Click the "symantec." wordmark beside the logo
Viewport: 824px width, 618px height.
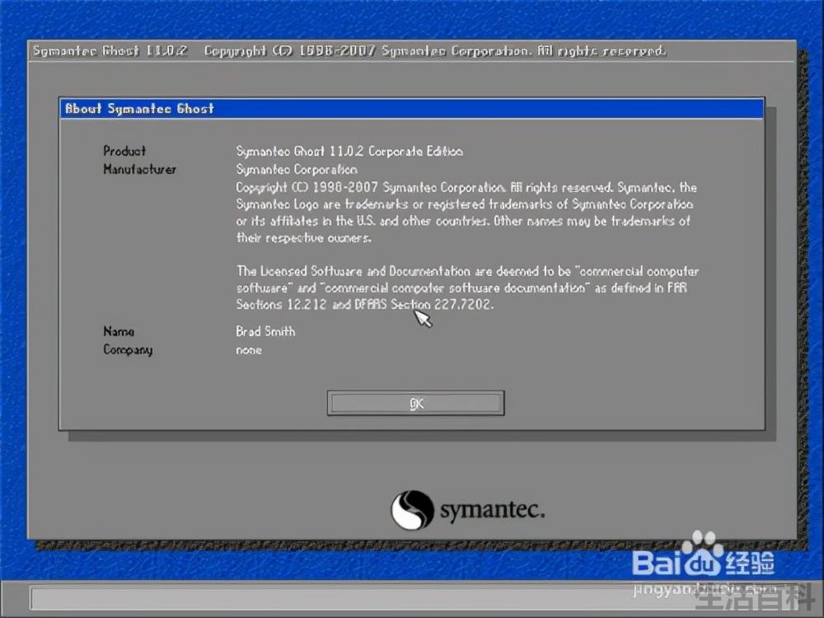[x=493, y=510]
